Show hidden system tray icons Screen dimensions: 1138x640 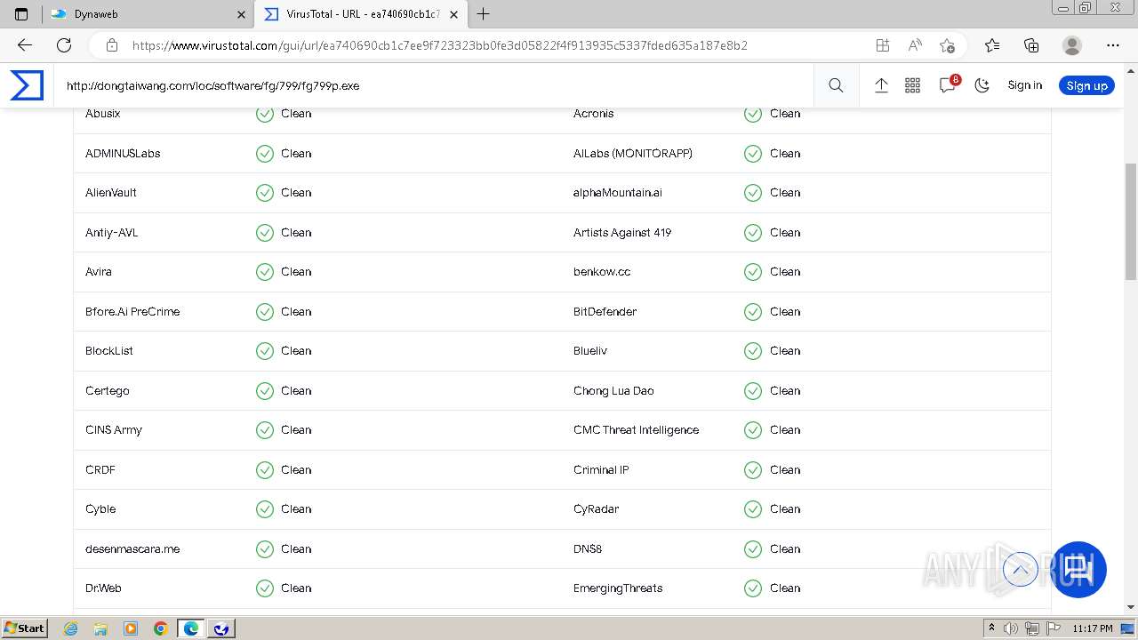(991, 628)
